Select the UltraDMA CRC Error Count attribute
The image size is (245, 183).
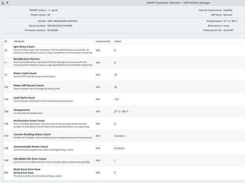(30, 159)
